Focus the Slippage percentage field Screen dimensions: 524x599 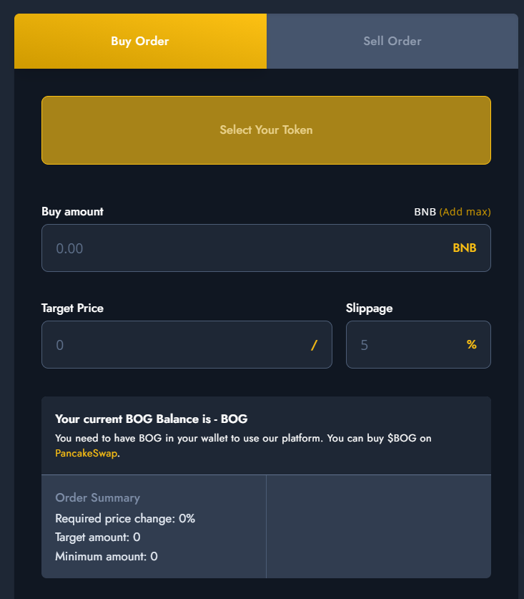[418, 344]
